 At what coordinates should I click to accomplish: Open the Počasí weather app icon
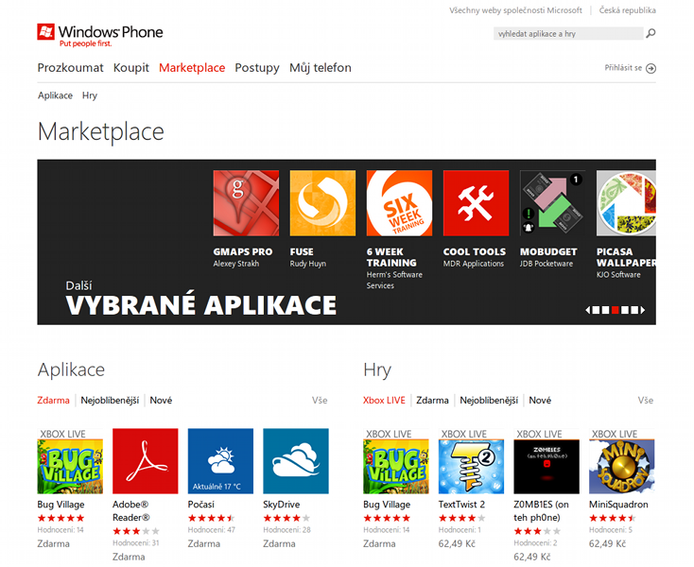tap(220, 461)
